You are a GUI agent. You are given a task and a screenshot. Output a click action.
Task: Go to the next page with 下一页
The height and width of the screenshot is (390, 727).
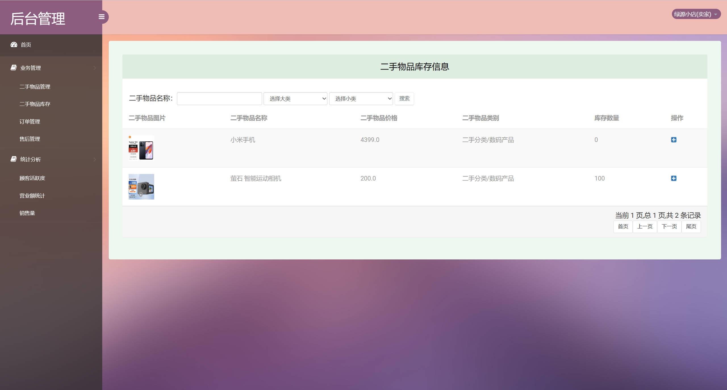pos(669,227)
